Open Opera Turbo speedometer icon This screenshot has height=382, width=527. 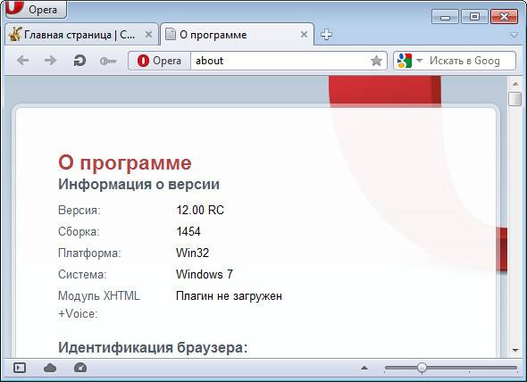click(80, 368)
